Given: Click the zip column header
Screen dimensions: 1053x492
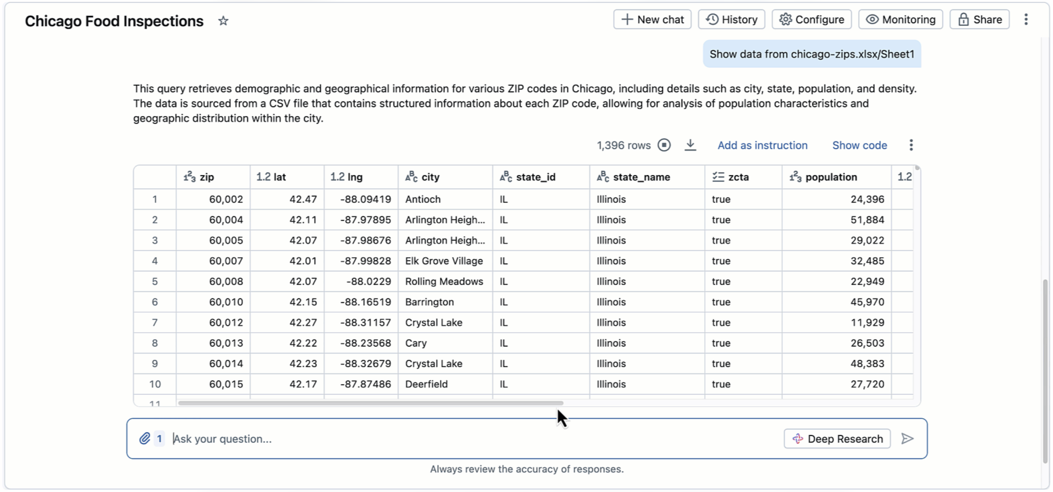Looking at the screenshot, I should coord(213,177).
